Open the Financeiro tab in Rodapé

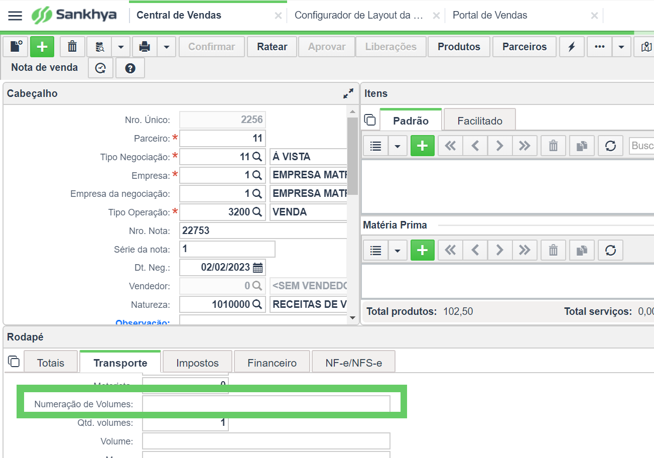[272, 363]
